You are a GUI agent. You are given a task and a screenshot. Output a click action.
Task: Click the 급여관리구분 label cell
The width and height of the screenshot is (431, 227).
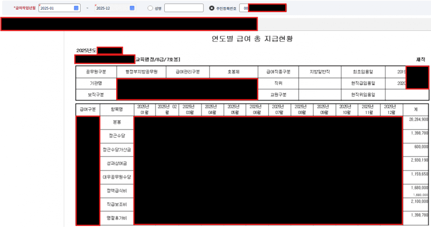(x=188, y=72)
